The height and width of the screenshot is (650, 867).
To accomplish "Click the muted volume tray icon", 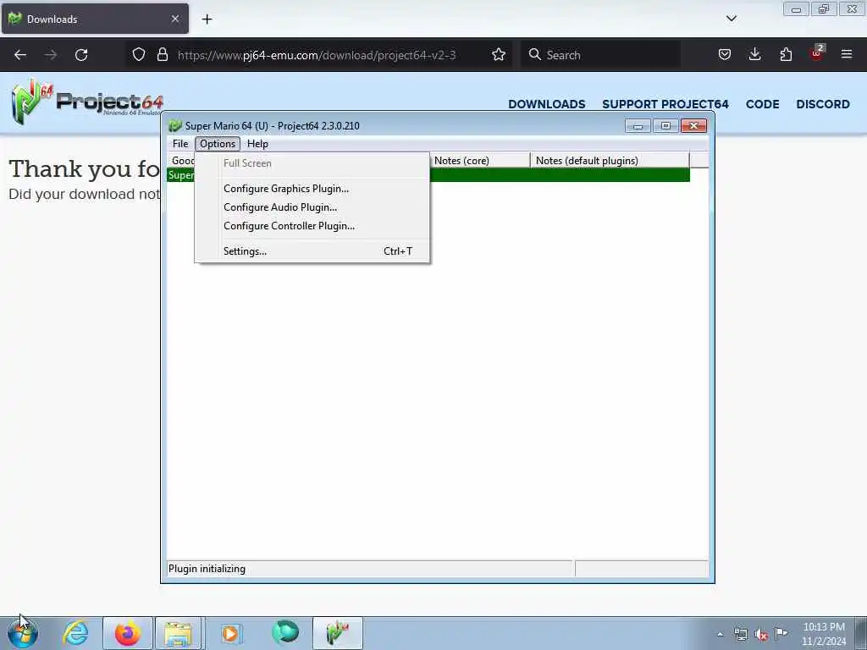I will pos(761,635).
